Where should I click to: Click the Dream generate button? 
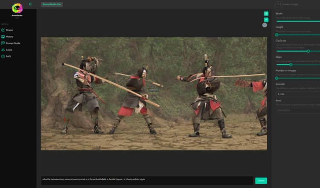point(261,181)
